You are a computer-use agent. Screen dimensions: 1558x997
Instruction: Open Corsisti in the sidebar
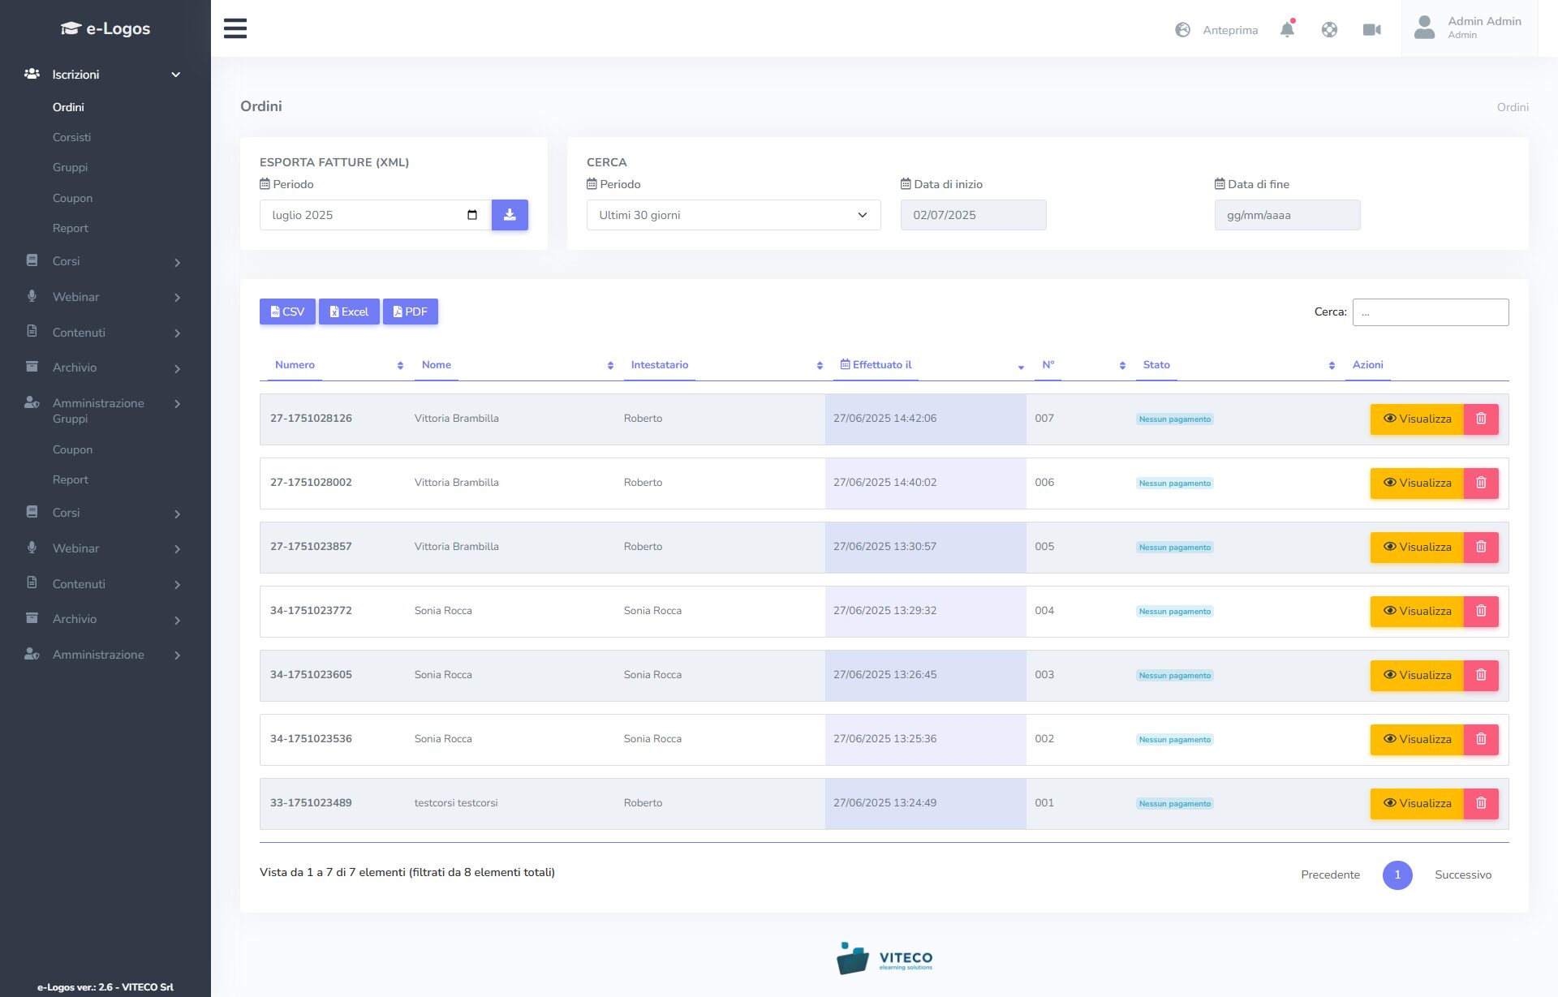click(x=71, y=137)
